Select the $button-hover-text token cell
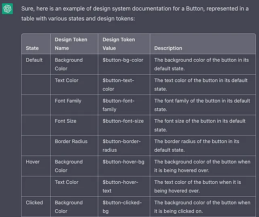This screenshot has height=217, width=259. [124, 187]
